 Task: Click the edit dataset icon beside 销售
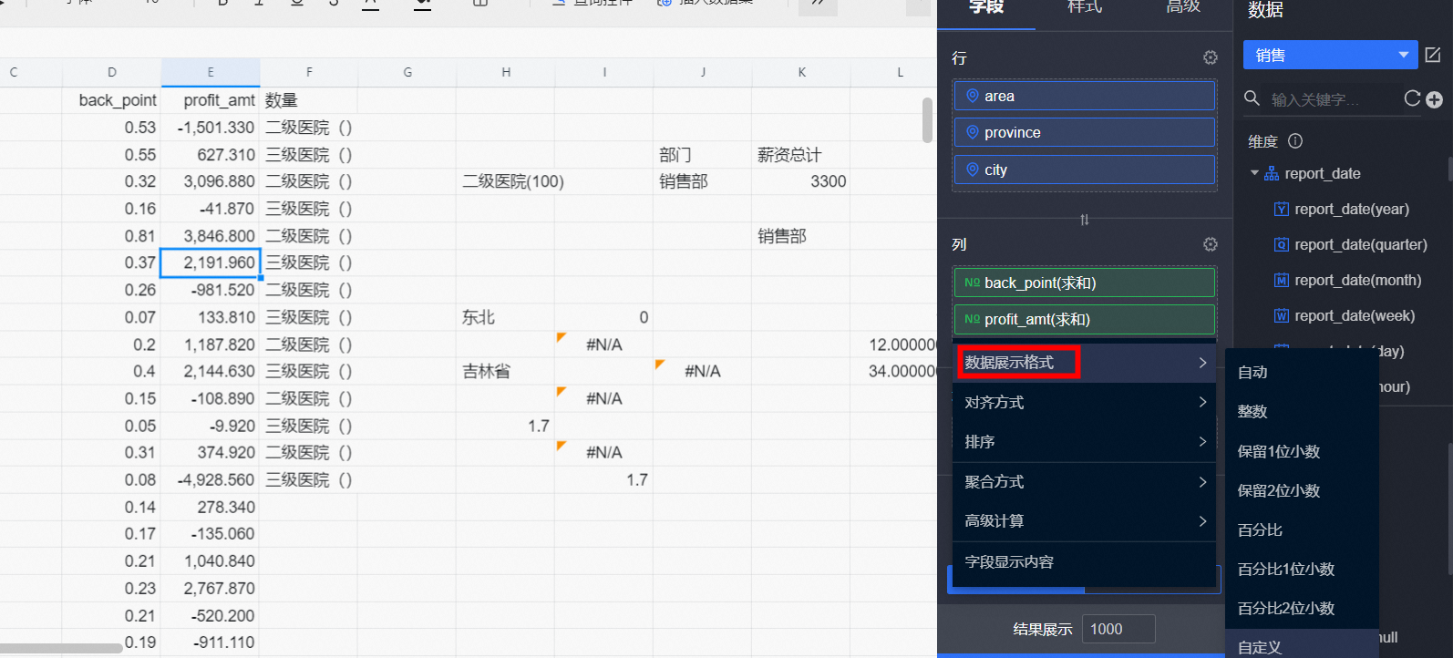click(1433, 56)
